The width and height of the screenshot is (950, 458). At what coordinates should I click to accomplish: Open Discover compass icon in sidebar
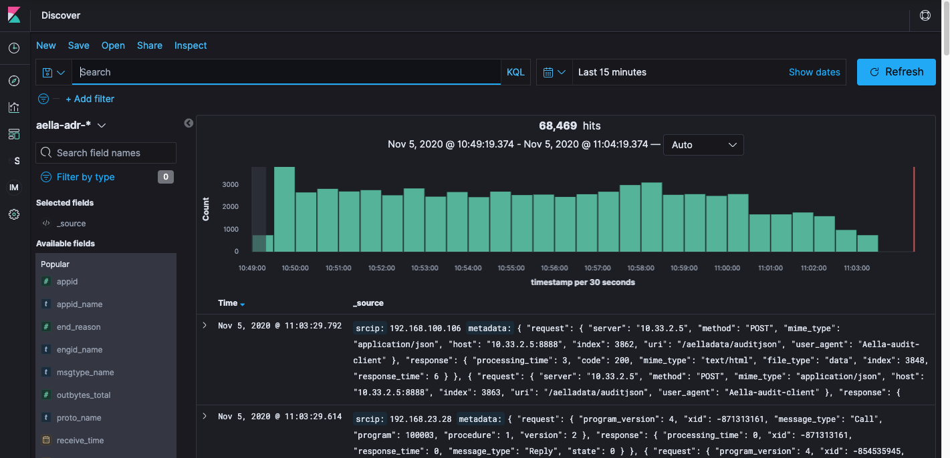click(x=14, y=81)
